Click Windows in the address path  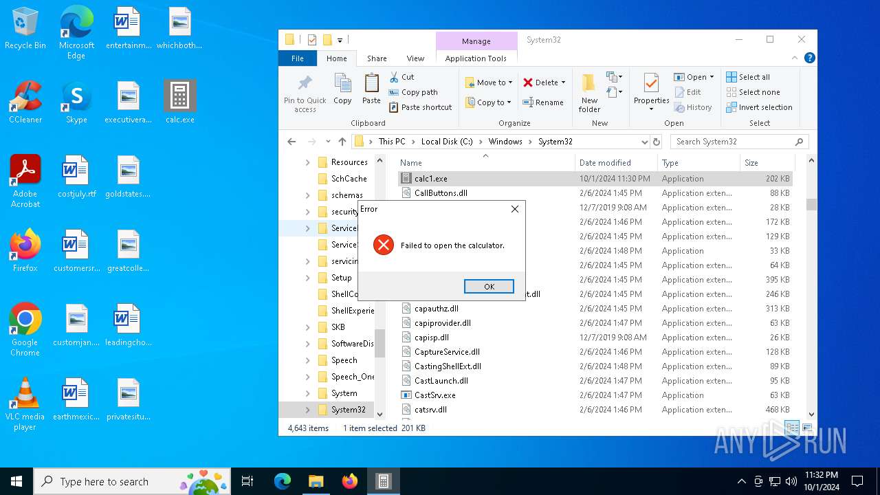coord(505,142)
